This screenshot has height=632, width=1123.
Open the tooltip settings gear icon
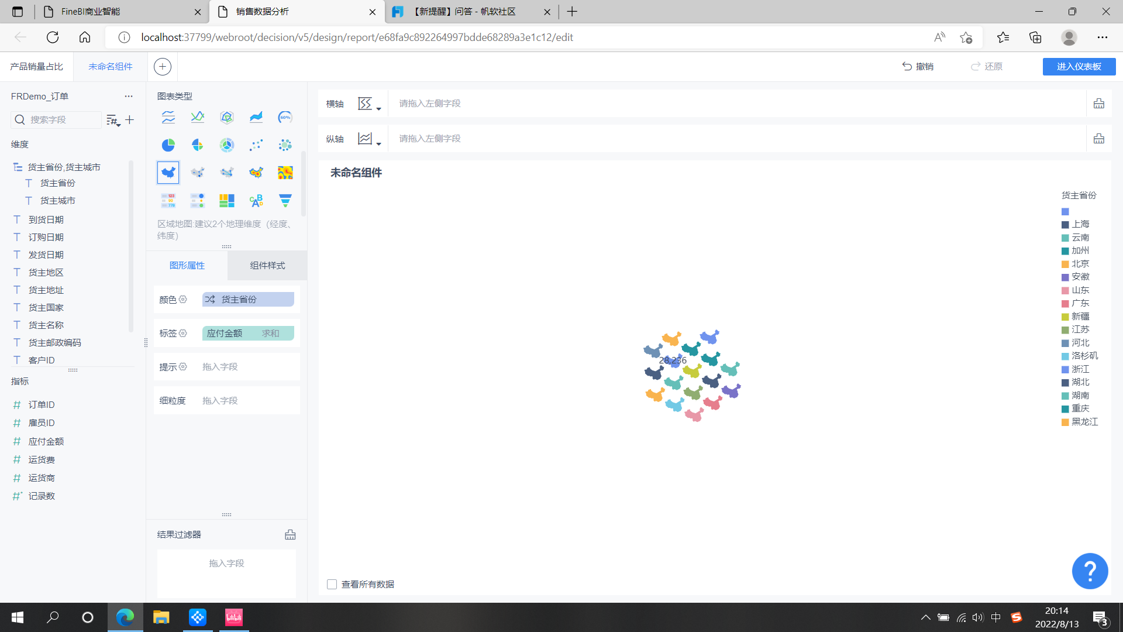point(183,366)
